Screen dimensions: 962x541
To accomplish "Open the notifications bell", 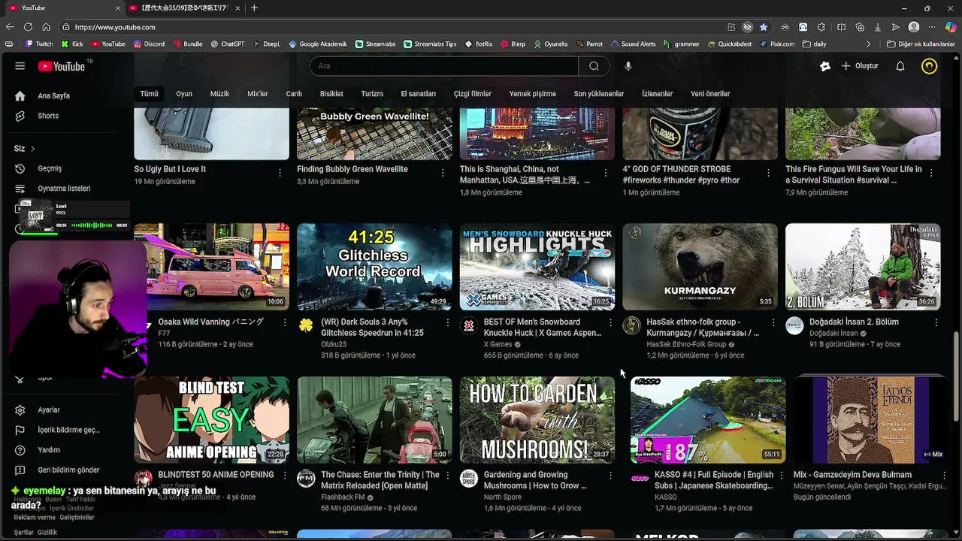I will [x=900, y=66].
